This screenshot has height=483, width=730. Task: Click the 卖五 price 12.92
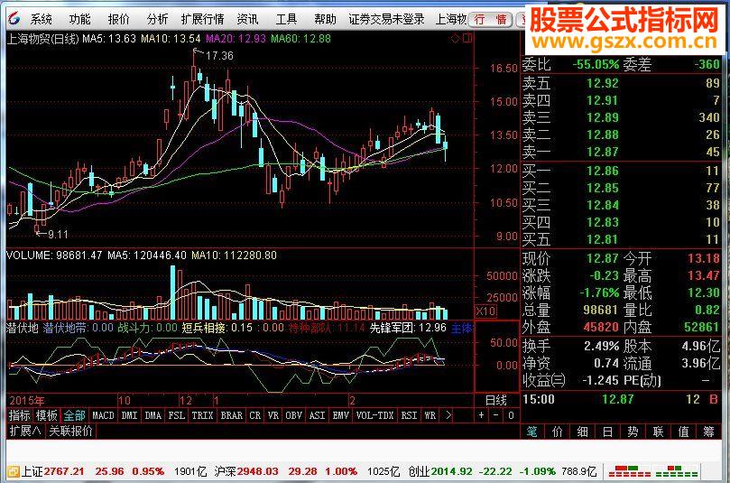click(603, 83)
